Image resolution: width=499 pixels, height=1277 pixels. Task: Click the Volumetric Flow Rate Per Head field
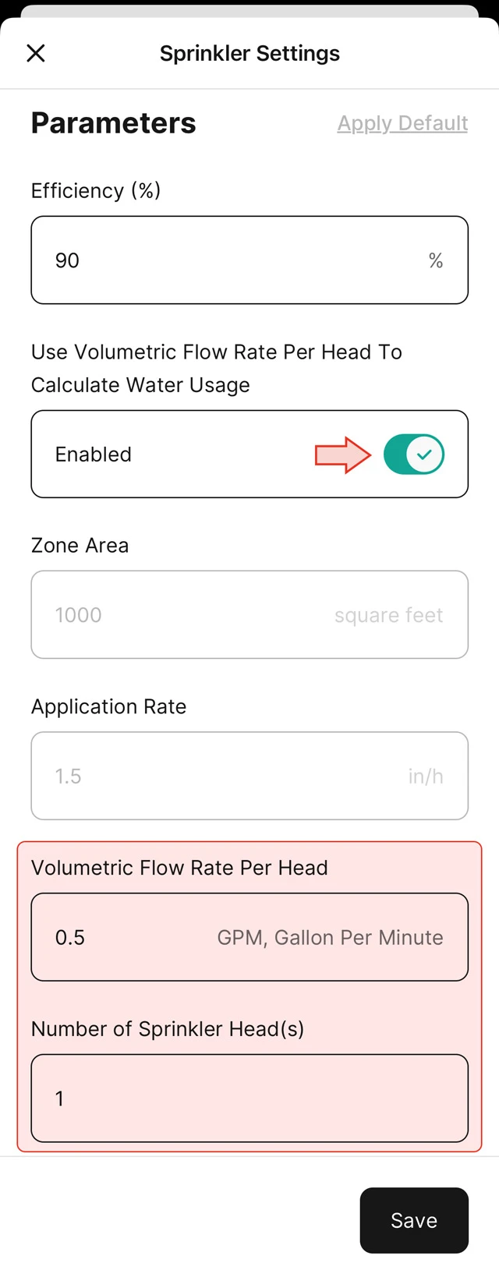249,937
